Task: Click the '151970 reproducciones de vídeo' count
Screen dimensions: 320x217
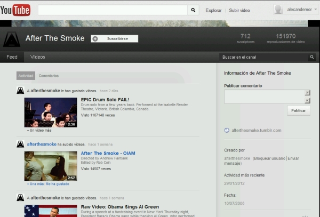Action: [x=285, y=38]
